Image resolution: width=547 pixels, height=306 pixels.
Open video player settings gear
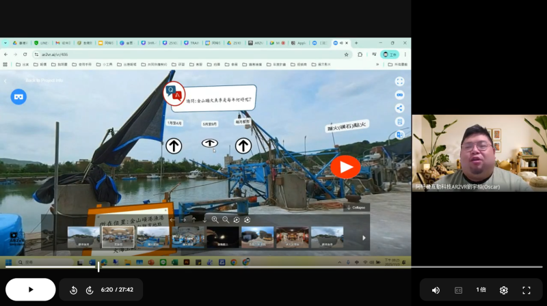point(503,290)
